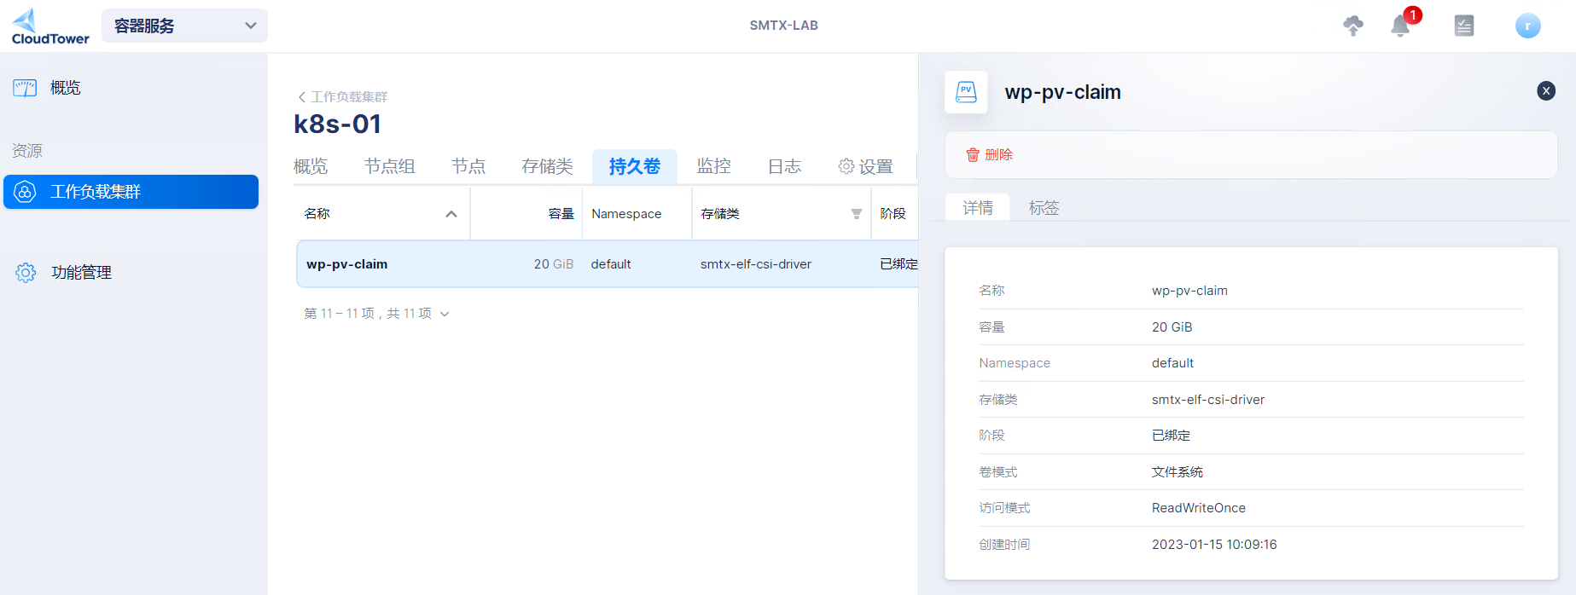The width and height of the screenshot is (1576, 595).
Task: Switch to the 监控 tab
Action: tap(714, 166)
